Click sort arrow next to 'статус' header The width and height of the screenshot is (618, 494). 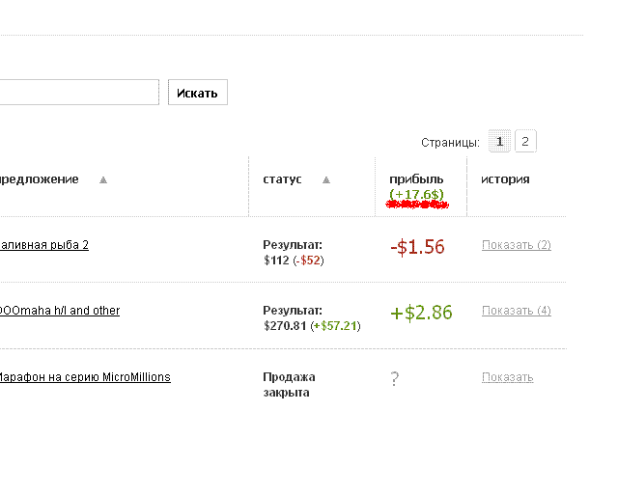tap(326, 180)
